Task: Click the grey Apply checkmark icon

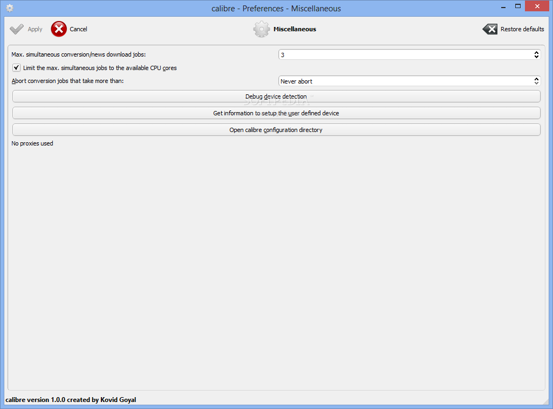Action: [17, 29]
